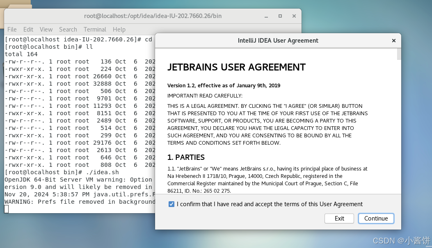Click the agreement text scrollbar thumb
Viewport: 432px width, 248px height.
[x=399, y=54]
